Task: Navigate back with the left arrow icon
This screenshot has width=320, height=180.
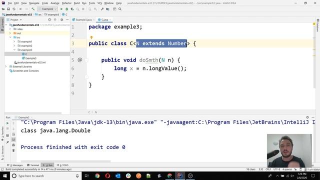Action: click(x=20, y=9)
